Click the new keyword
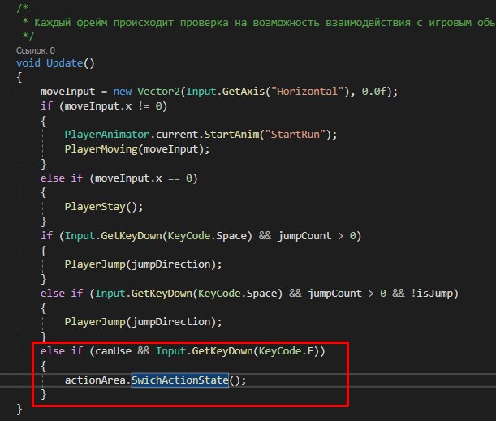This screenshot has width=496, height=421. coord(123,92)
